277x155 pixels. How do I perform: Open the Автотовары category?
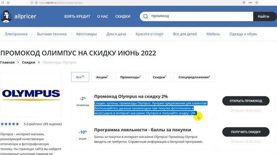87,34
